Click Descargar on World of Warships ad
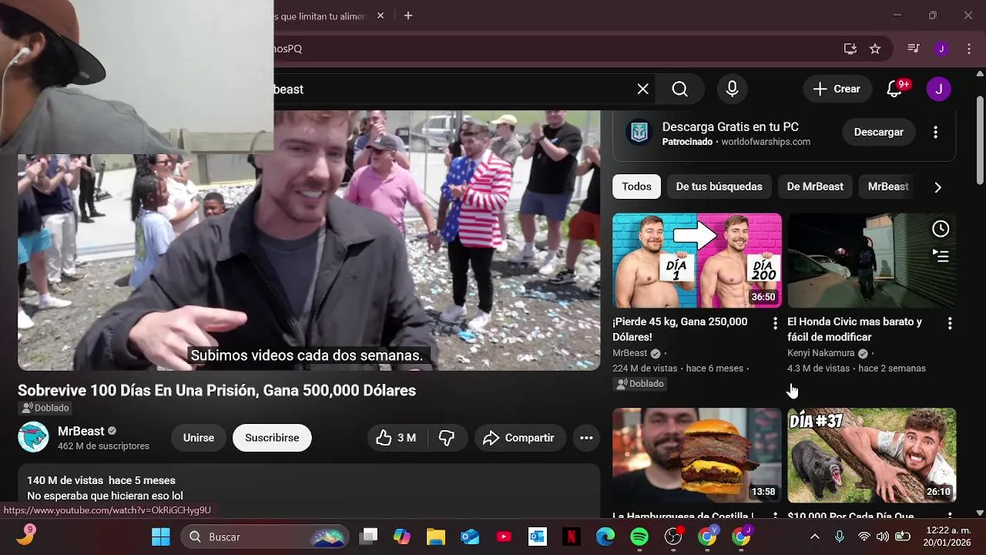Screen dimensions: 986x555 pyautogui.click(x=879, y=132)
